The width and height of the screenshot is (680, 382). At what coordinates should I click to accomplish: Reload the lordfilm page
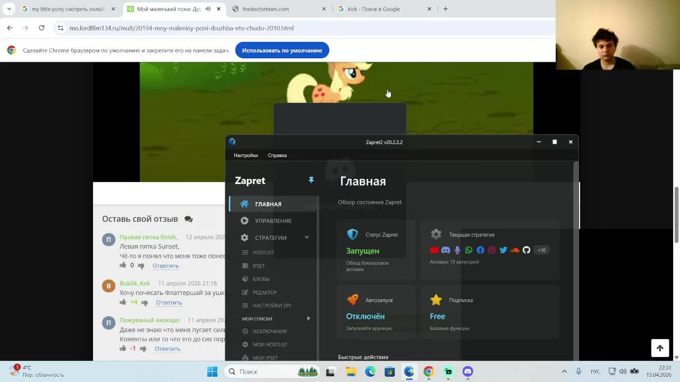(41, 28)
